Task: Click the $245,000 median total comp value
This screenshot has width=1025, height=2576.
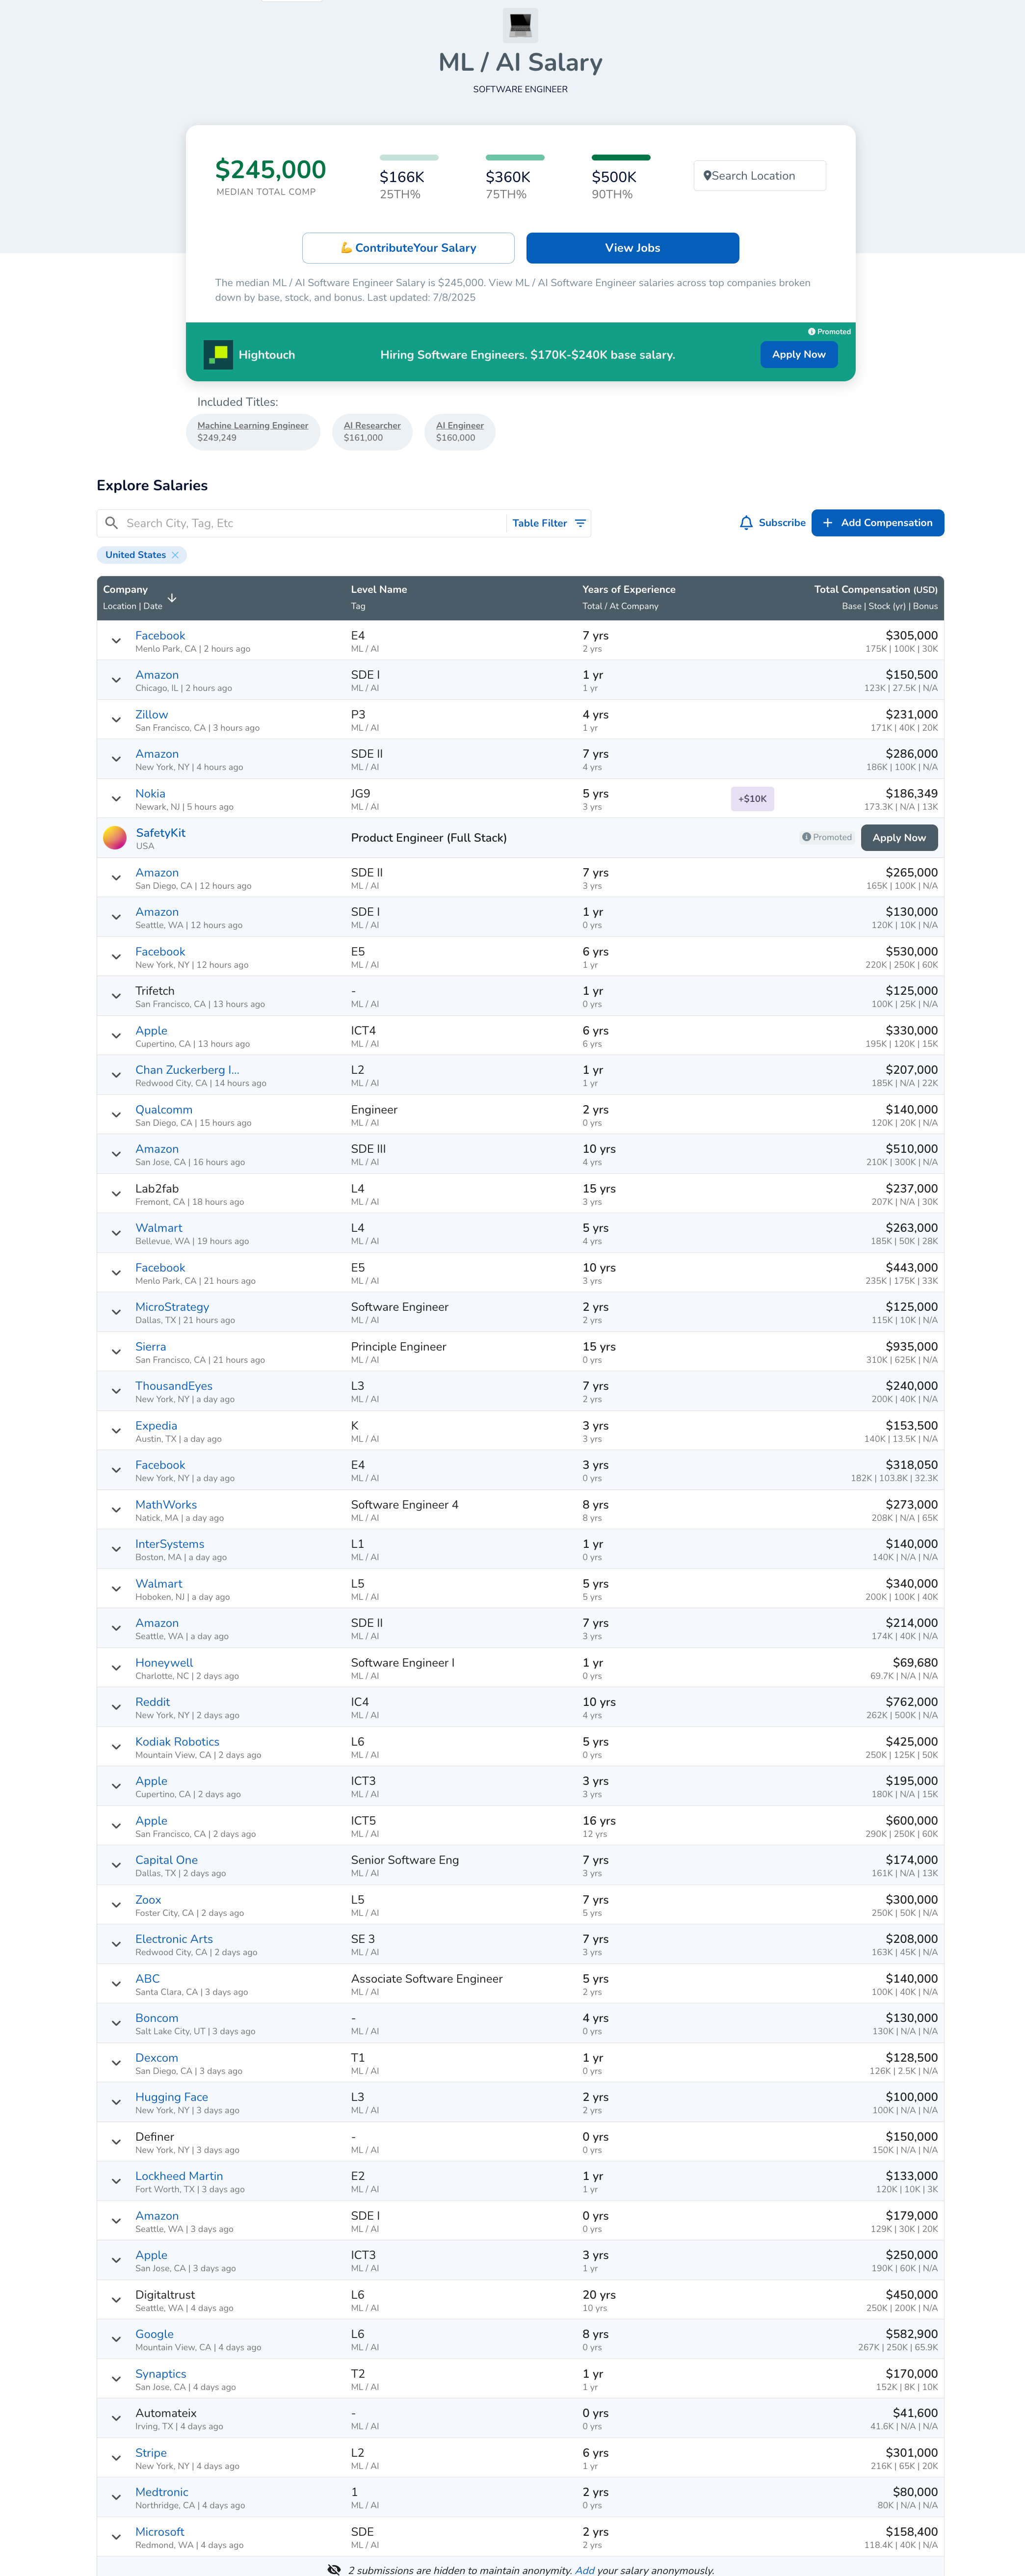Action: coord(270,169)
